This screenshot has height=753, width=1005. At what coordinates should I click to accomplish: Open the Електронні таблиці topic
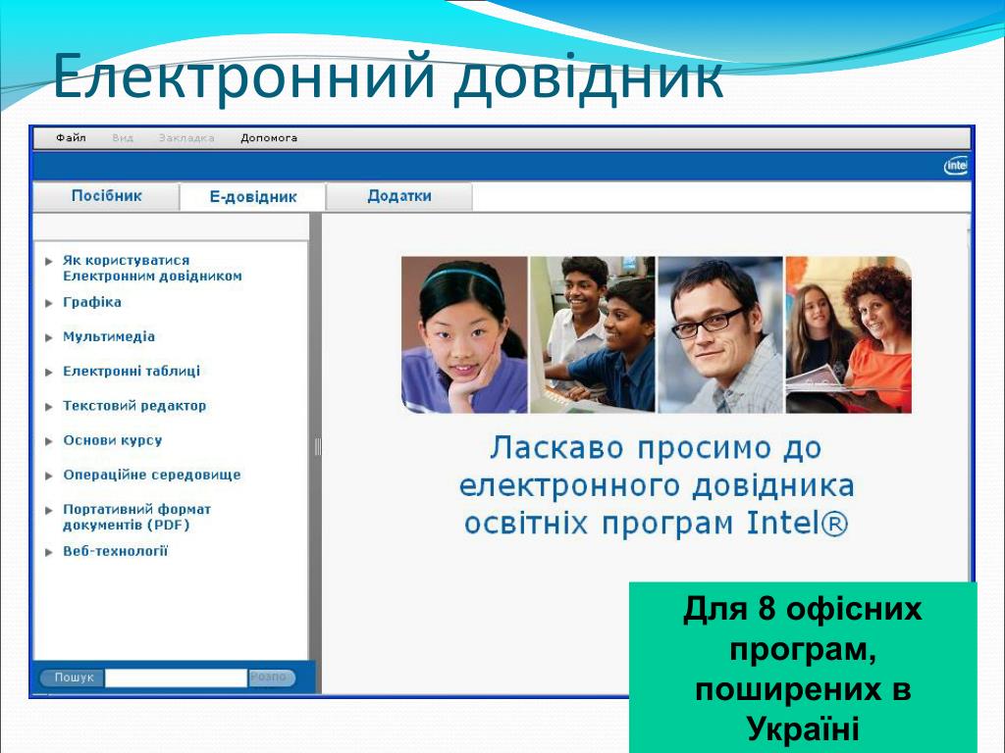pos(132,372)
